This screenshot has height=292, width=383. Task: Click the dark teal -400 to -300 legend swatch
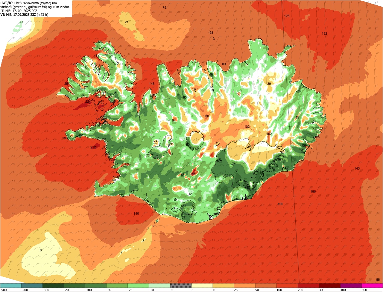(x=32, y=285)
